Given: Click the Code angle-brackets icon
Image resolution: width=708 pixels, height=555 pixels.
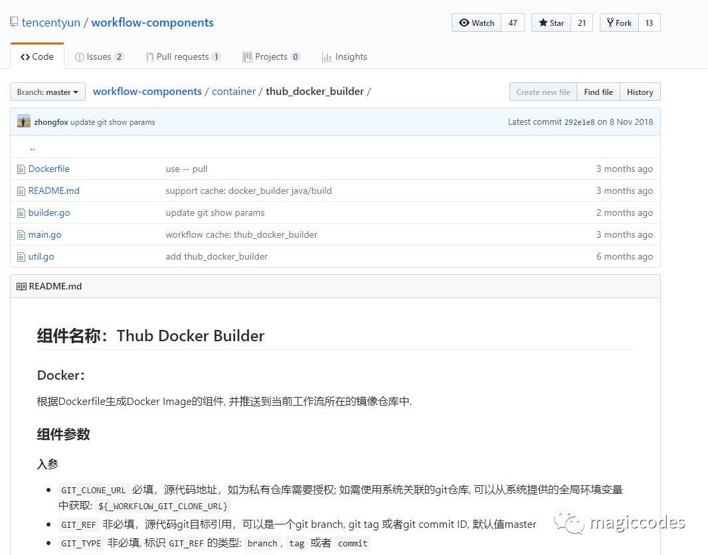Looking at the screenshot, I should click(x=25, y=57).
